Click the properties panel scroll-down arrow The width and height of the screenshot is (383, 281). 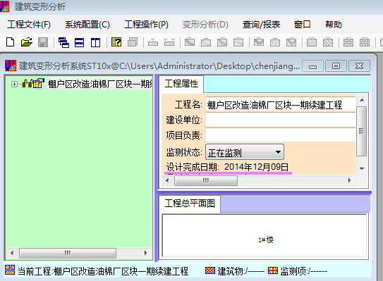[362, 168]
